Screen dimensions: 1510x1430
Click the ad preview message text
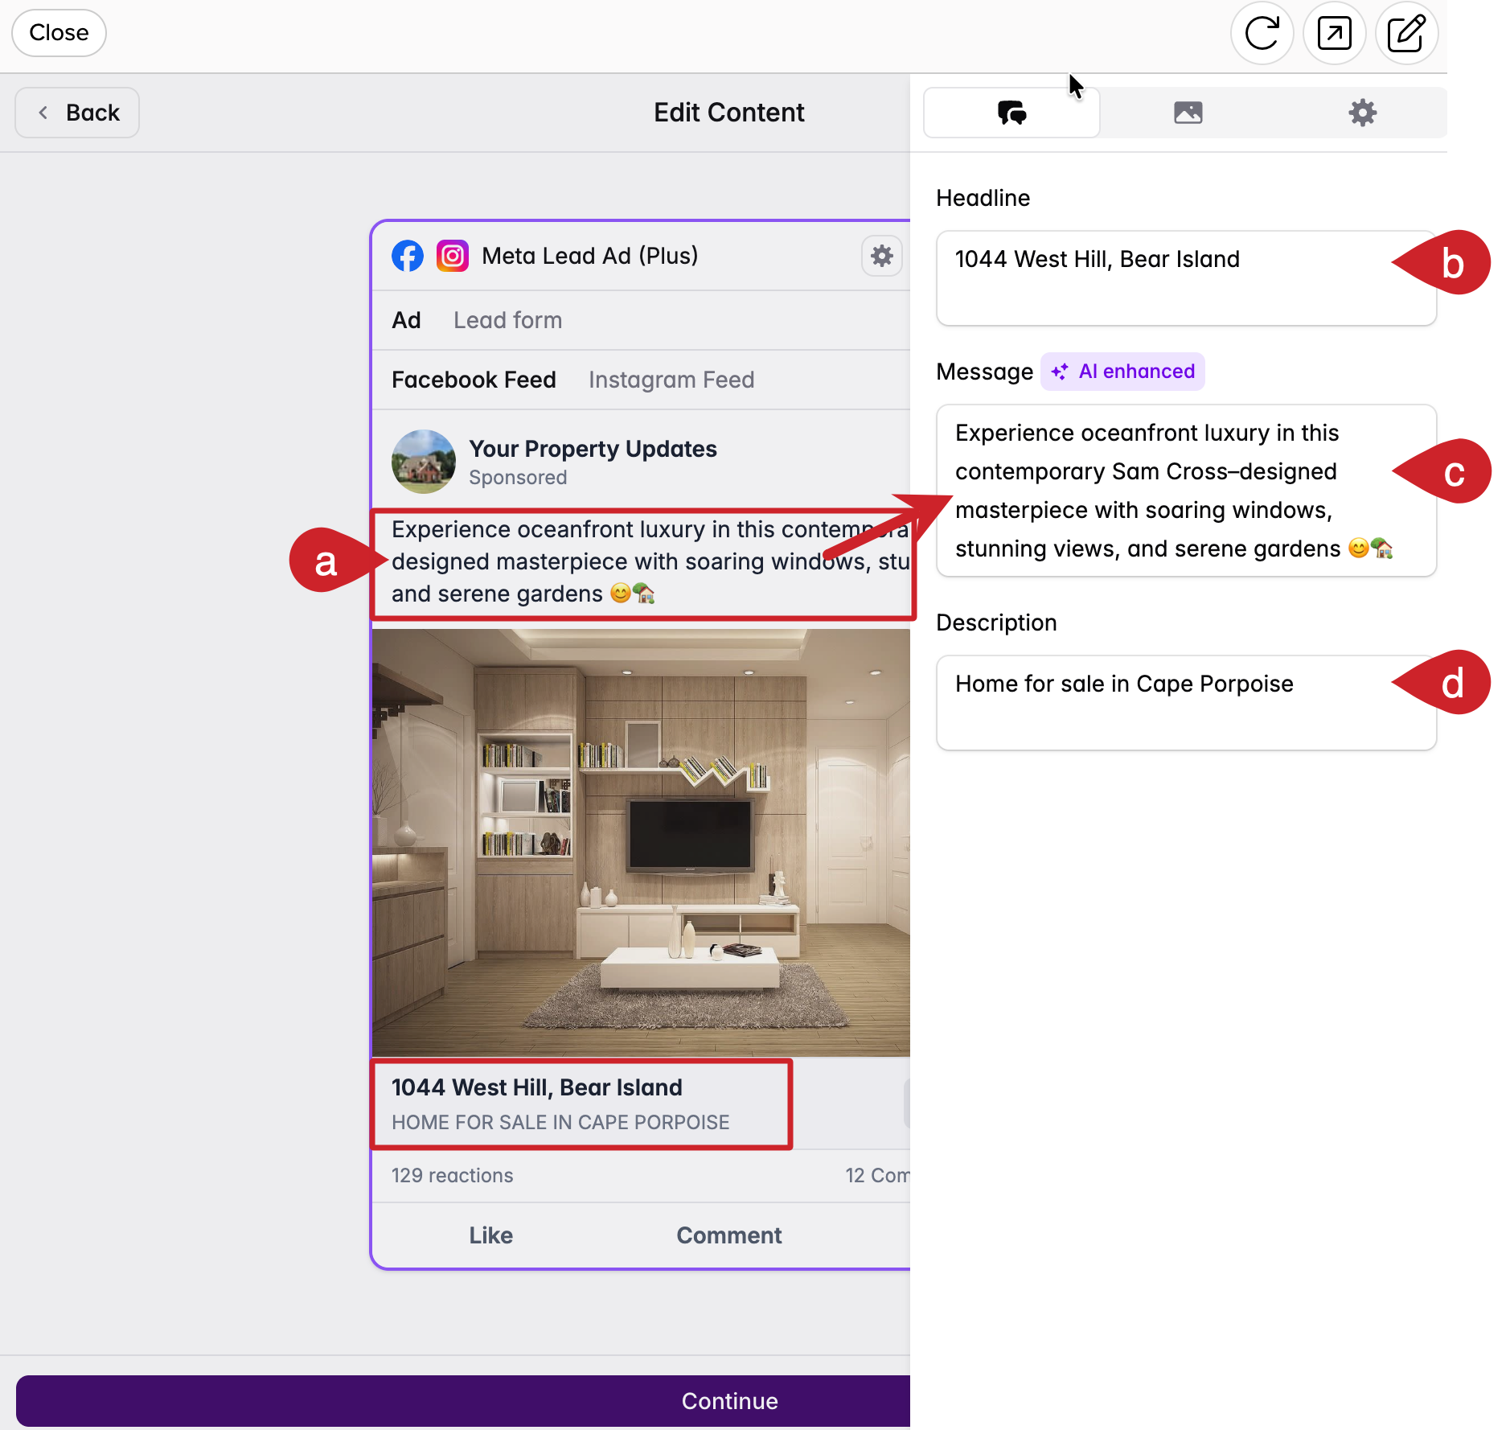click(x=650, y=561)
